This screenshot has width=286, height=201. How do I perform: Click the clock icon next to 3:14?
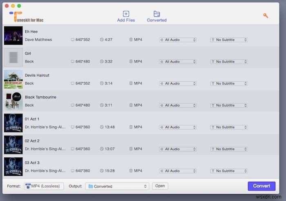pos(102,83)
